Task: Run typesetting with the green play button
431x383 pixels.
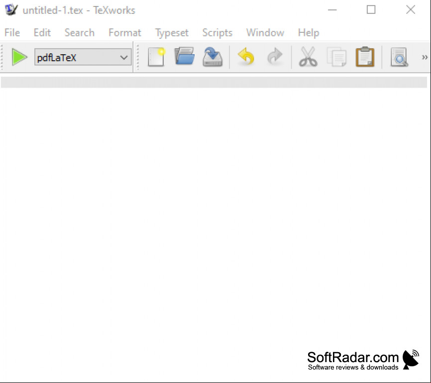Action: [19, 57]
